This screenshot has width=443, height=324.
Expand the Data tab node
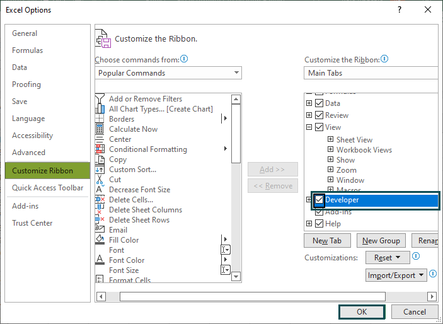click(x=309, y=103)
